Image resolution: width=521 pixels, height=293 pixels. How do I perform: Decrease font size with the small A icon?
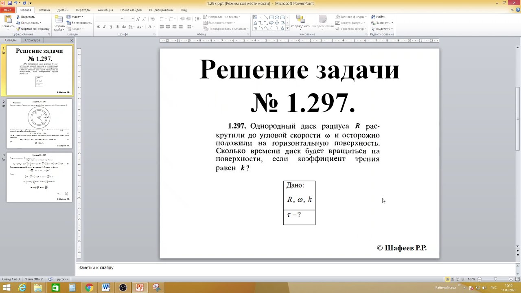tap(144, 19)
